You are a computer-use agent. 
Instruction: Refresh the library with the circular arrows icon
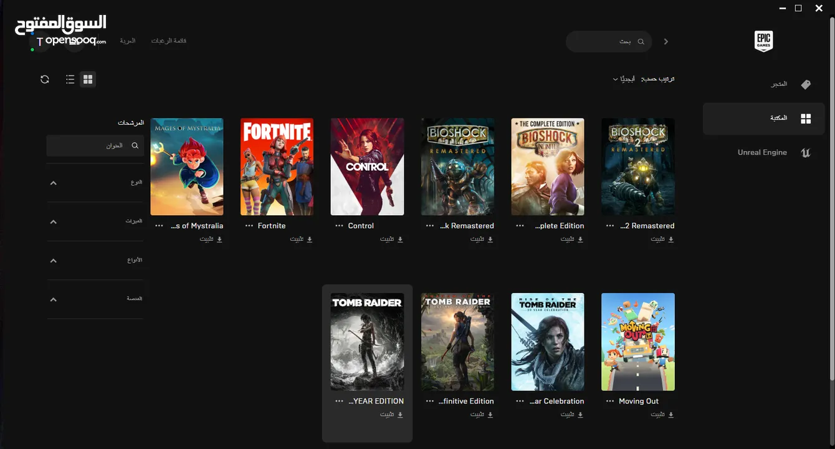click(44, 79)
